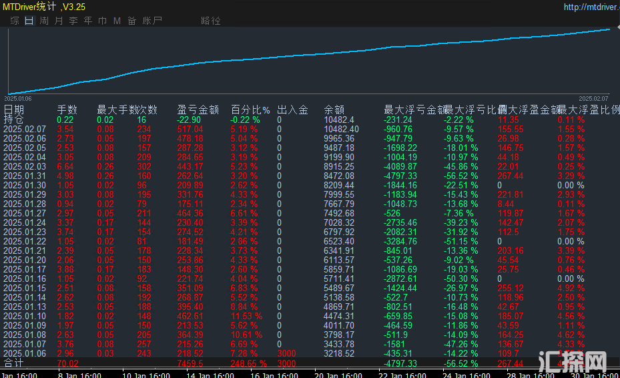Click the 出入金 column header
The height and width of the screenshot is (378, 620).
[292, 110]
